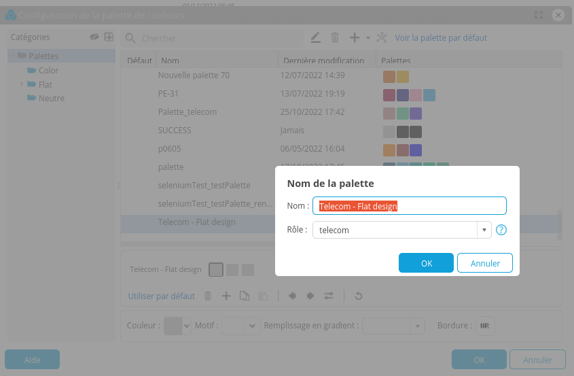Click the Bordure style button

485,326
